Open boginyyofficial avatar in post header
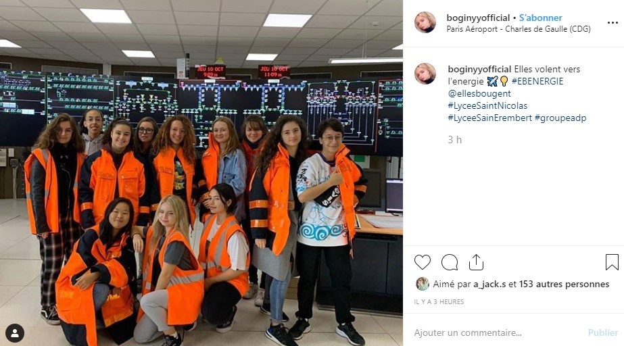Image resolution: width=624 pixels, height=346 pixels. pos(425,22)
